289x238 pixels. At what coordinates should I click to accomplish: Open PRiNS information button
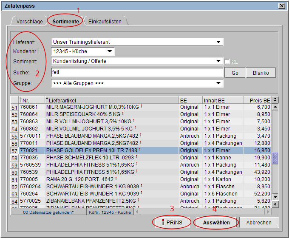point(171,222)
